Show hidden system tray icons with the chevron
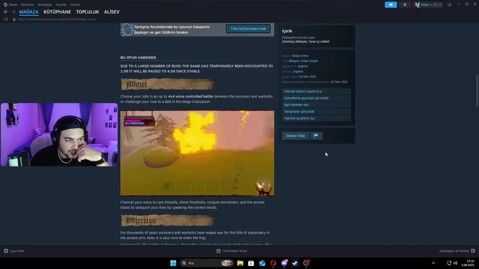This screenshot has width=479, height=269. 433,263
